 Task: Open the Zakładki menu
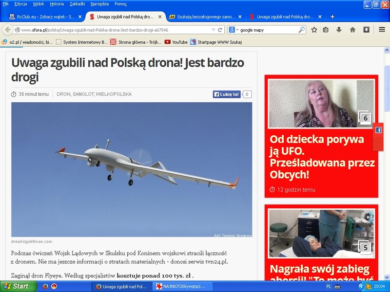(77, 4)
